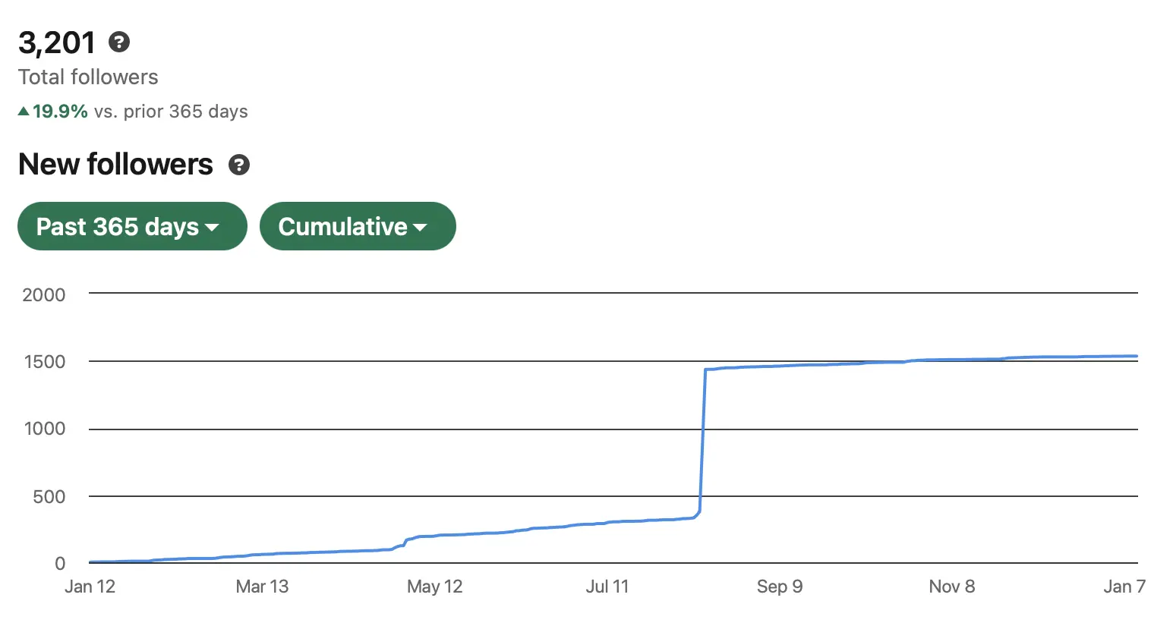Click the 2000 mark on the y-axis
The height and width of the screenshot is (626, 1173).
[43, 294]
